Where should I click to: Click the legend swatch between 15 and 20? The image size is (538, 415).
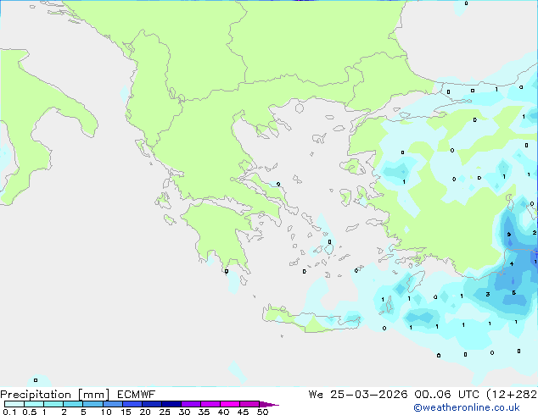point(132,404)
